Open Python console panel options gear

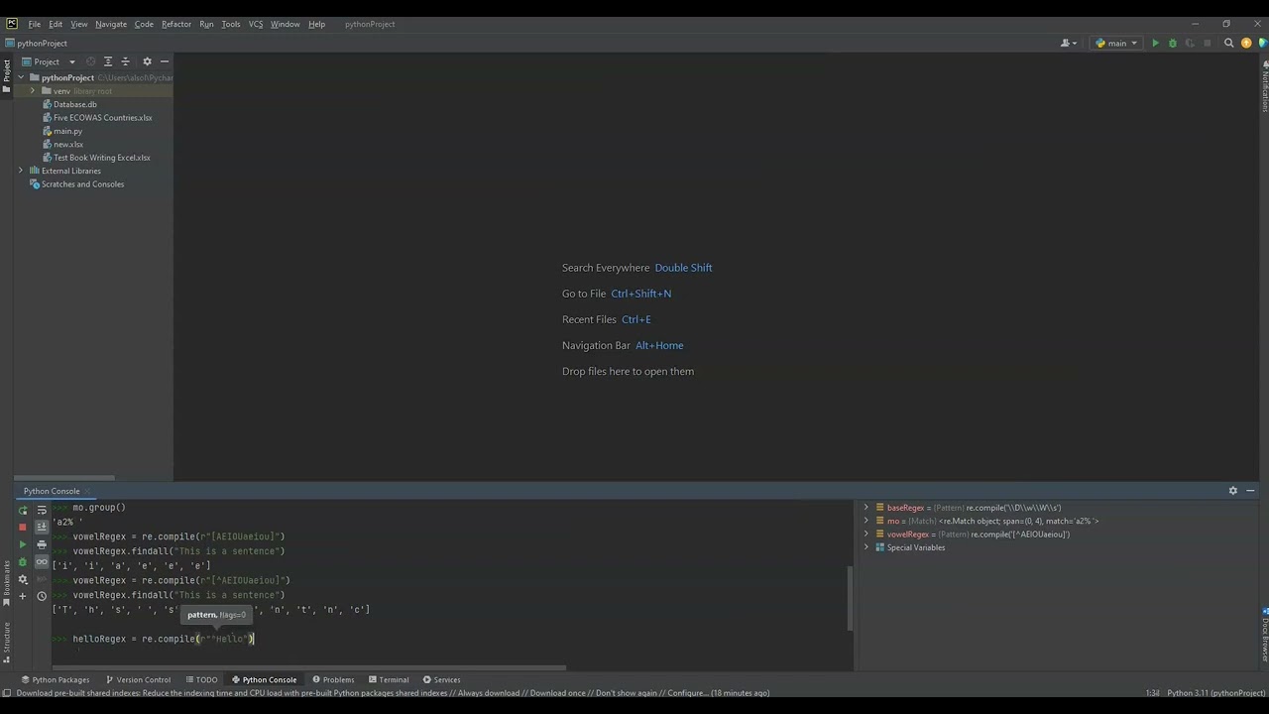(x=1233, y=491)
